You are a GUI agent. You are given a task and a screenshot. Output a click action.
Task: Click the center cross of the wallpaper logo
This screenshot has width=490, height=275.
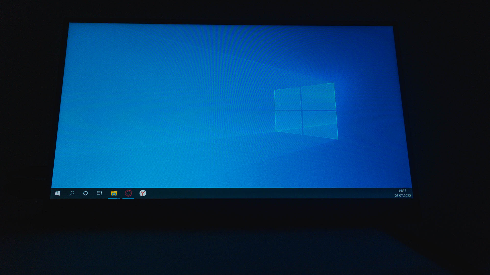(302, 110)
